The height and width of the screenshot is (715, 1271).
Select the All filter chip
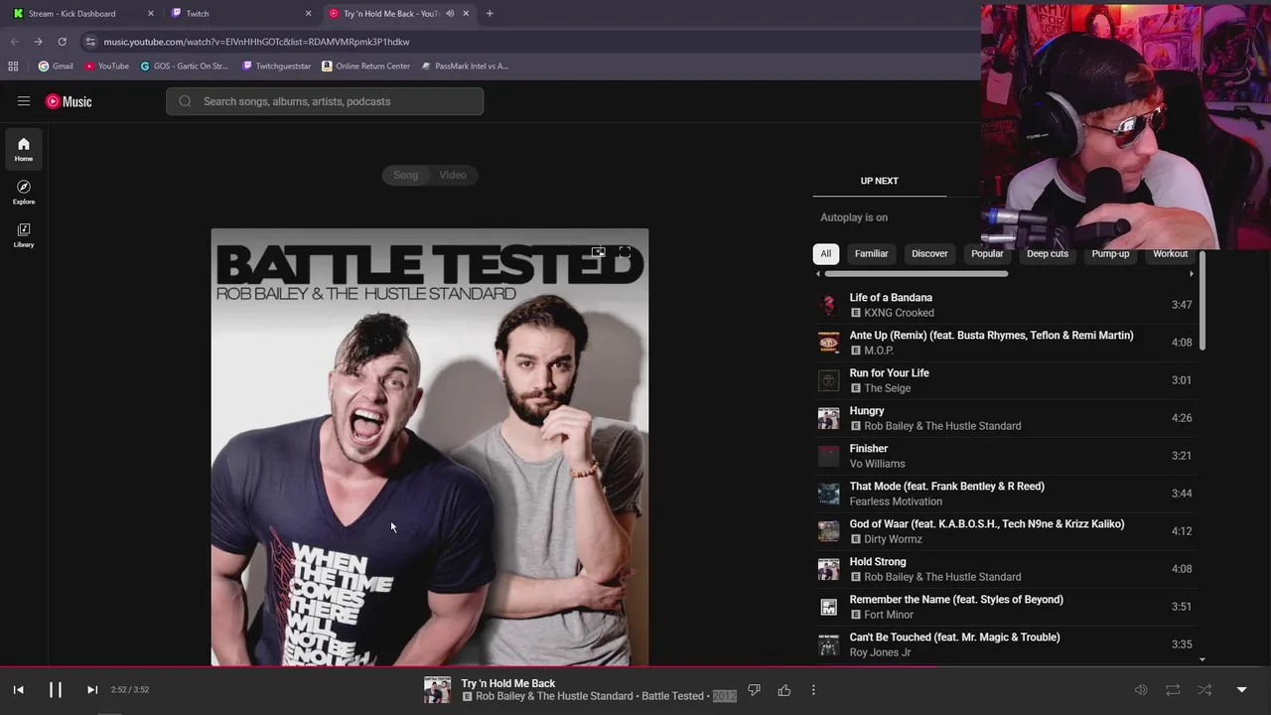tap(825, 253)
